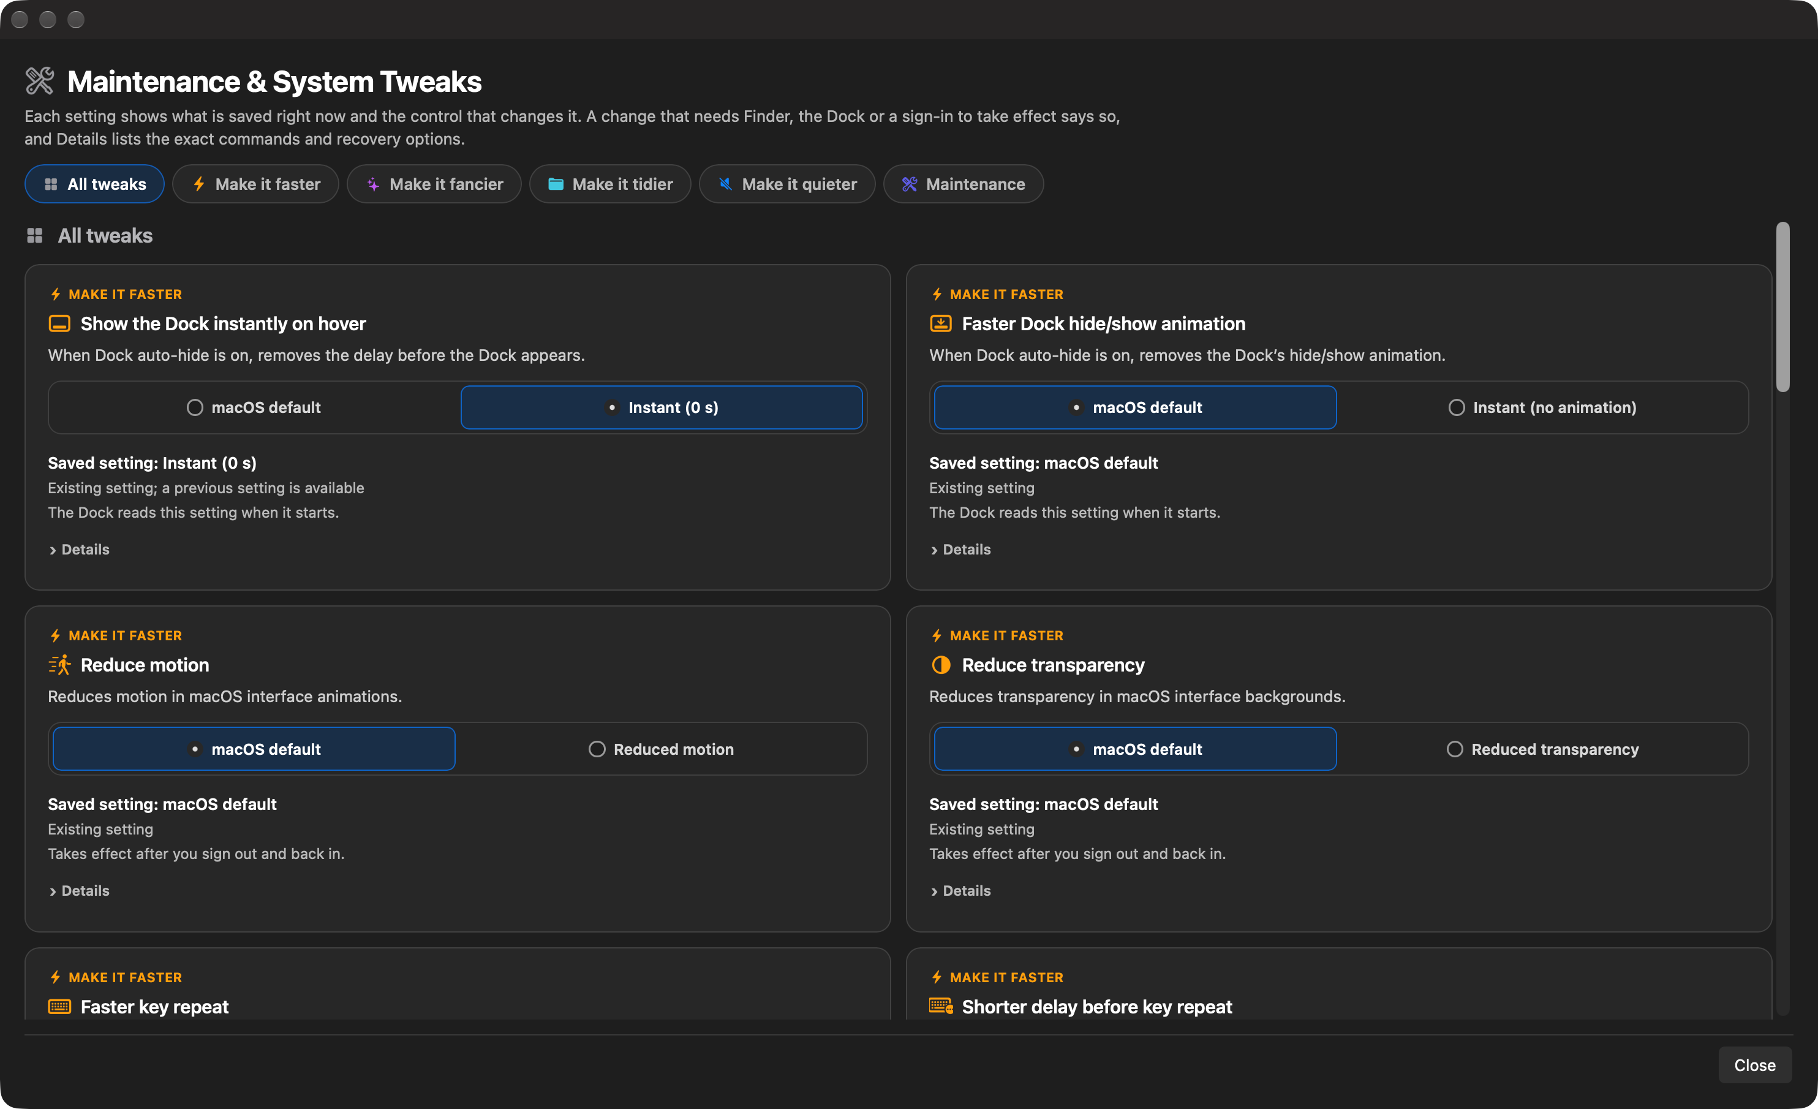Choose Instant (no animation) for Dock
The width and height of the screenshot is (1818, 1109).
click(1543, 407)
